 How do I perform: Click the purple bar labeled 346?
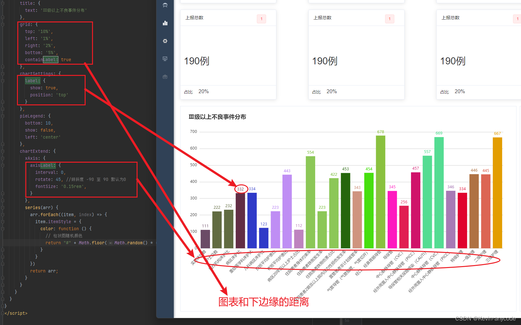point(451,219)
